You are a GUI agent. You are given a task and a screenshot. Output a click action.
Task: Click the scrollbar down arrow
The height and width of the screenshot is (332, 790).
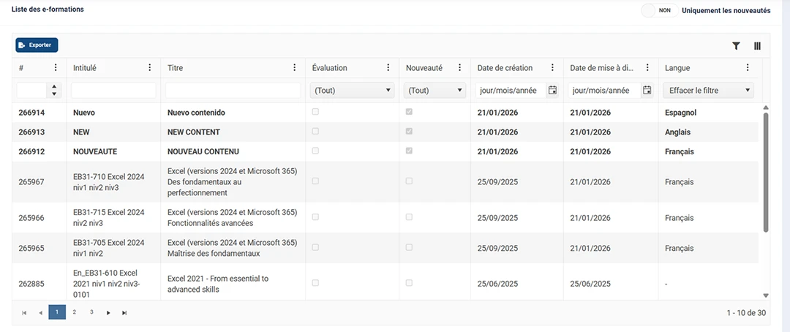point(766,295)
